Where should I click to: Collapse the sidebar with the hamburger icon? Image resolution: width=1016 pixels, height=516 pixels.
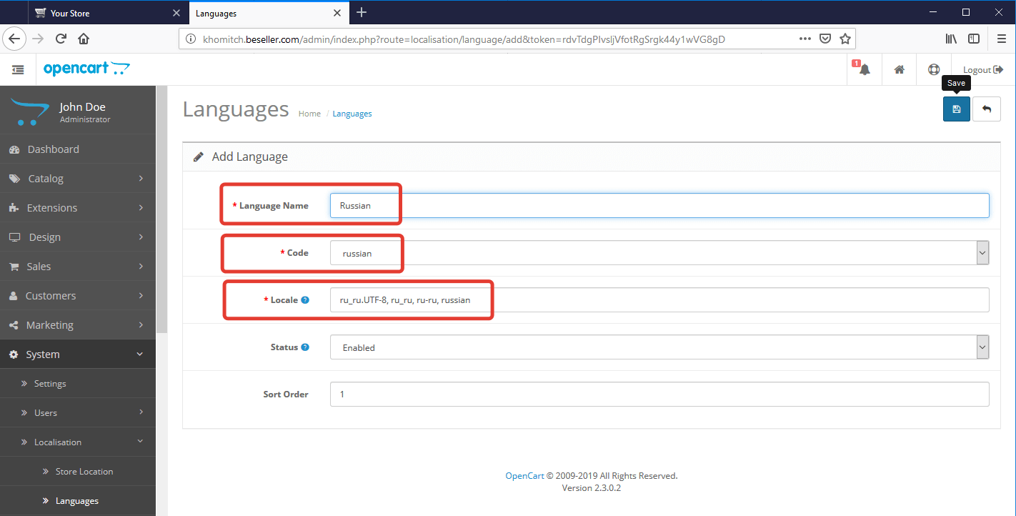[18, 69]
